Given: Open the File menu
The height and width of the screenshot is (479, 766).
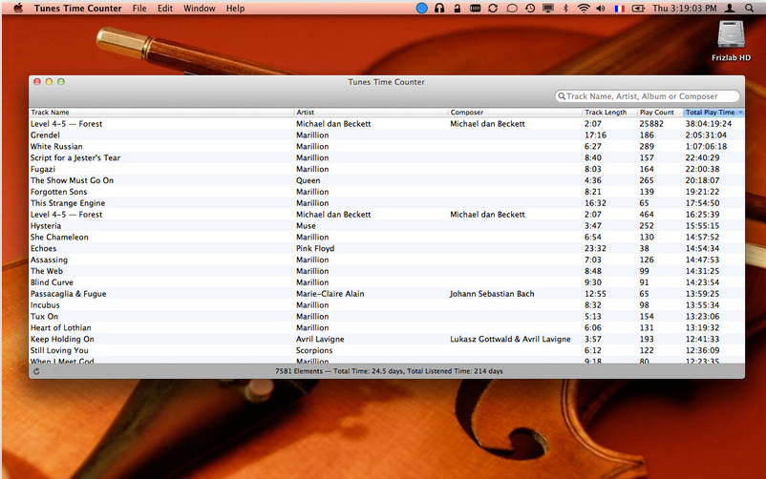Looking at the screenshot, I should click(139, 9).
